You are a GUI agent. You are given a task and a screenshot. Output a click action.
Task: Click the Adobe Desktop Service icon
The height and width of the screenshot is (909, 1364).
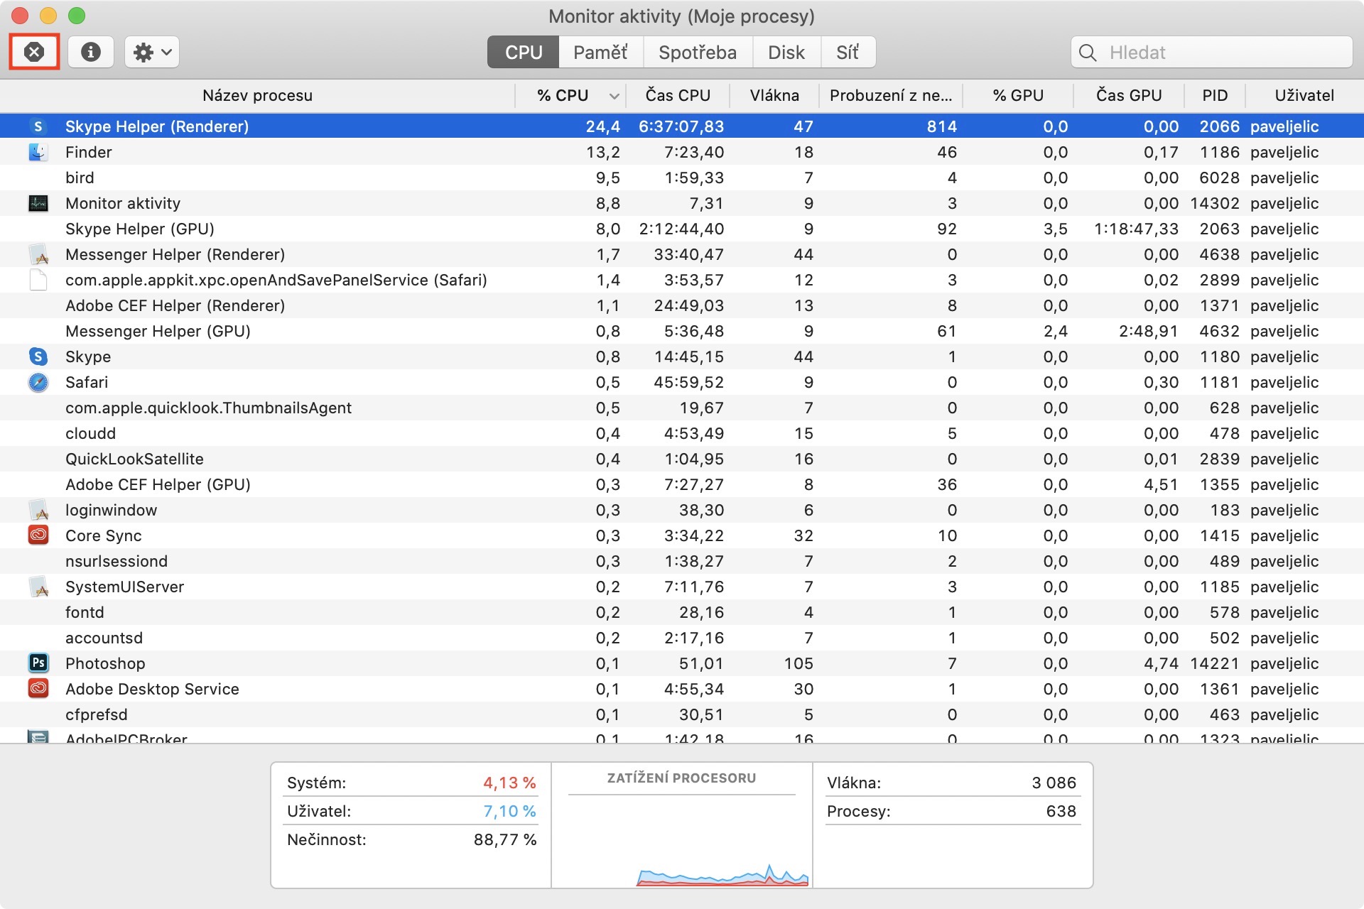pos(38,689)
